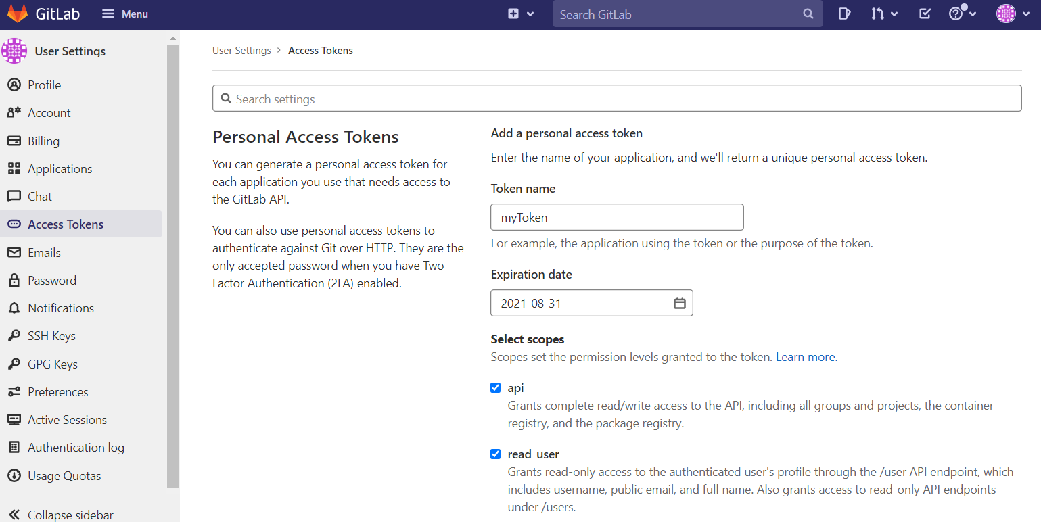The width and height of the screenshot is (1041, 522).
Task: Expand the avatar dropdown chevron
Action: (1026, 14)
